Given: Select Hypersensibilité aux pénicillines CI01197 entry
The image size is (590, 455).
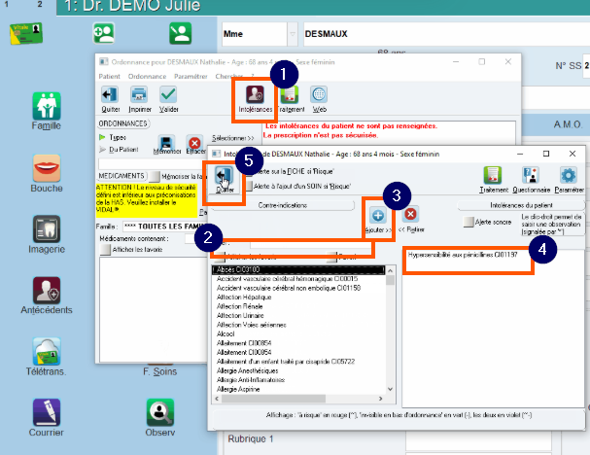Looking at the screenshot, I should pos(463,255).
